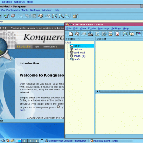Click the Check Mail inbox-tray icon in KMail
The width and height of the screenshot is (143, 143).
[x=90, y=34]
